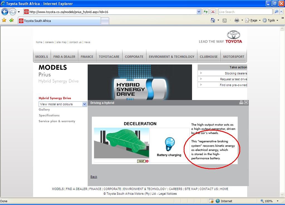285x205 pixels.
Task: Click Stocking dealers action link
Action: pyautogui.click(x=222, y=73)
